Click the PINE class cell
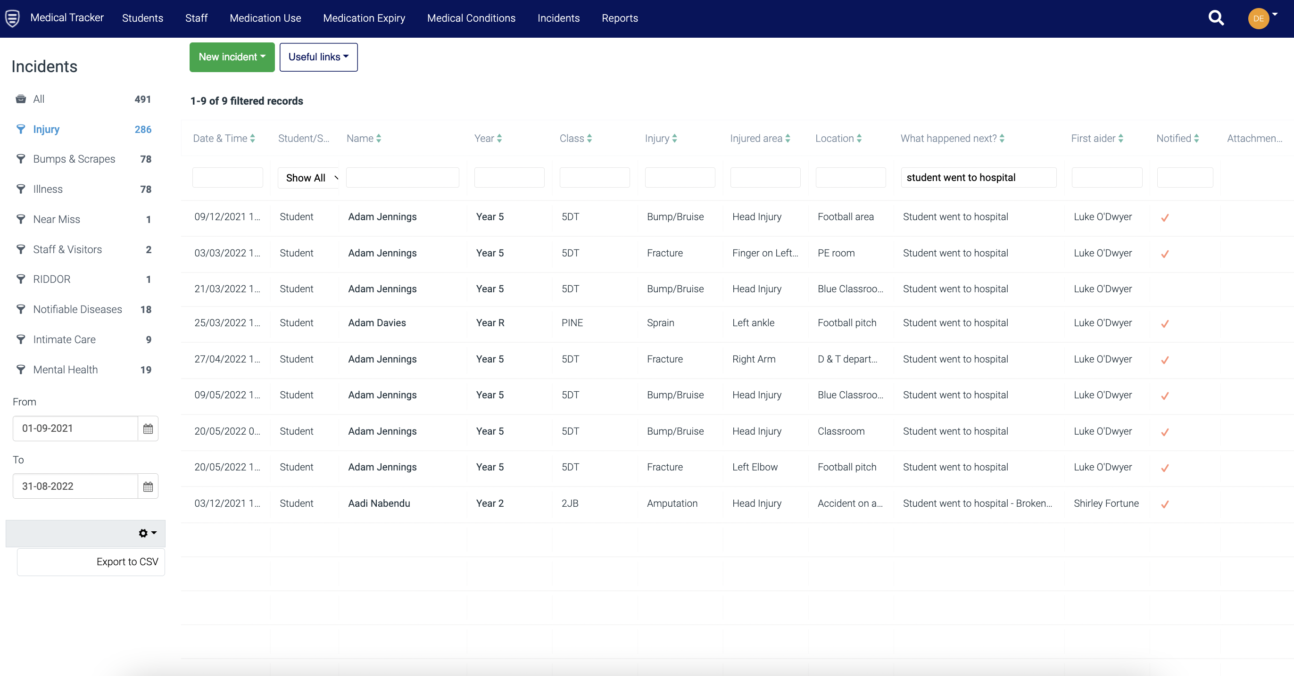This screenshot has height=676, width=1294. [x=572, y=322]
